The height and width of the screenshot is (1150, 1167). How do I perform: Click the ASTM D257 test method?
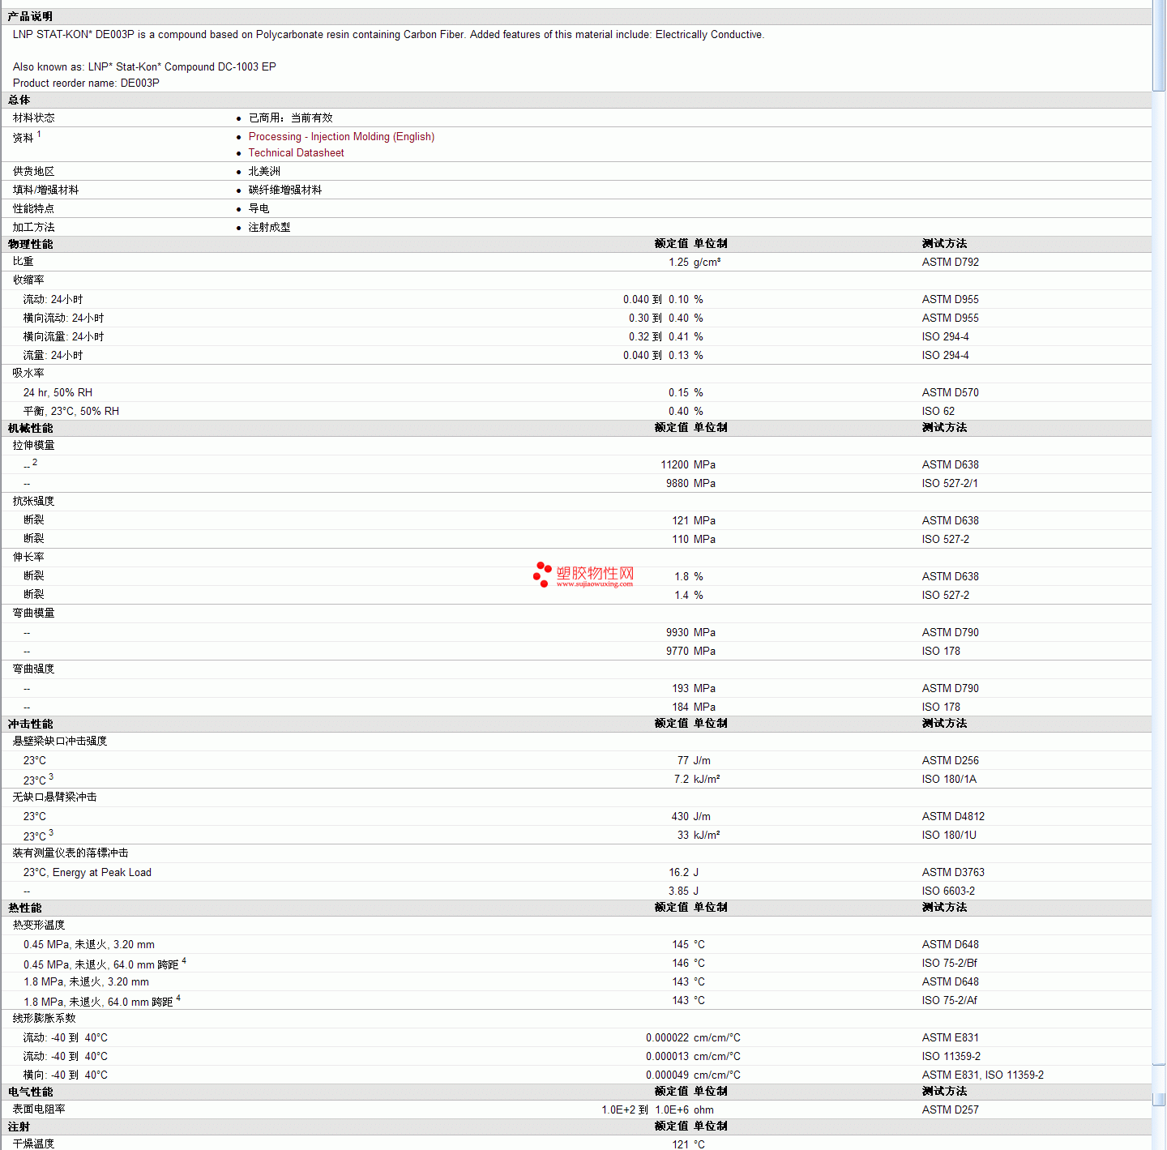951,1110
